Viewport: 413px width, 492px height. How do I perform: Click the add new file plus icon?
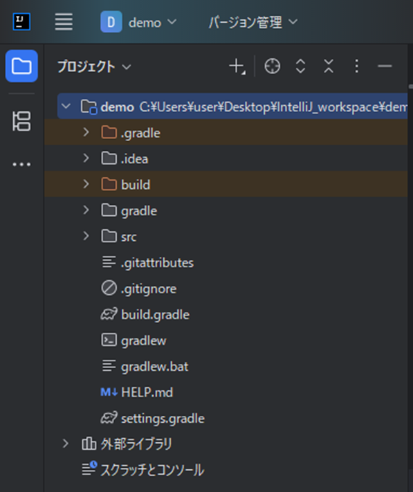point(237,66)
